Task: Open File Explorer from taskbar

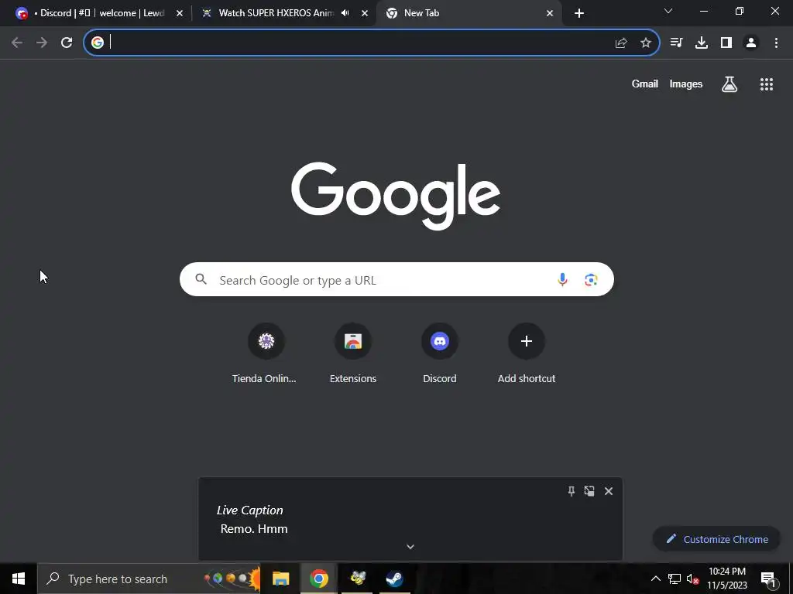Action: click(280, 579)
